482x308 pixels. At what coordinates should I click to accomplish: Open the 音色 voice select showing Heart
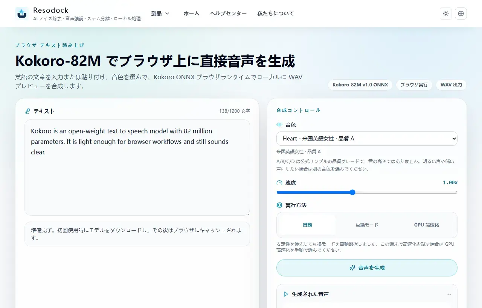[x=367, y=139]
